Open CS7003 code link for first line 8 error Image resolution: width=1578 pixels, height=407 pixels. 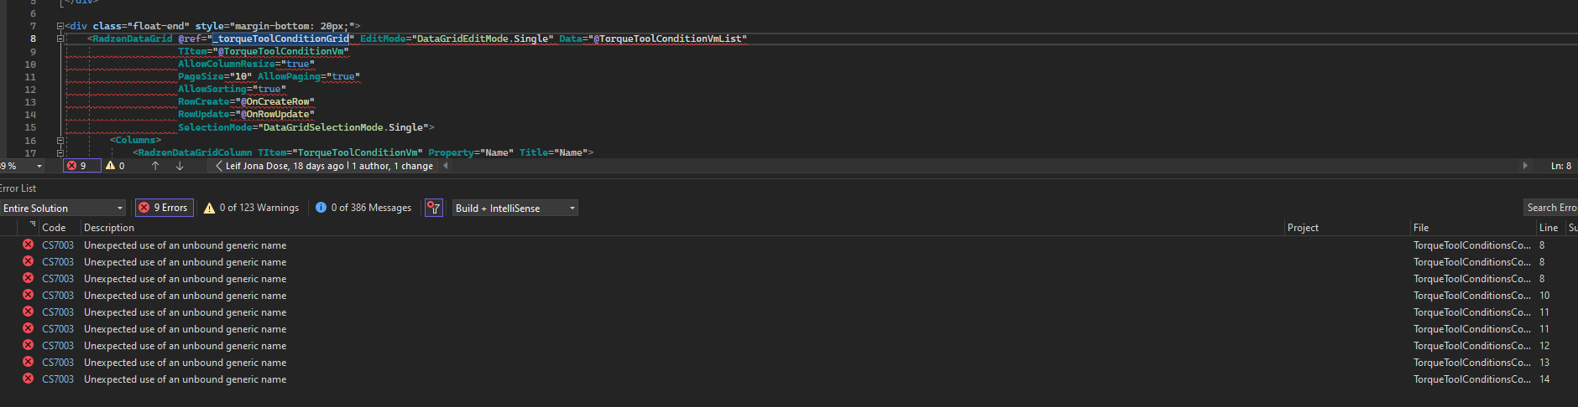point(58,245)
